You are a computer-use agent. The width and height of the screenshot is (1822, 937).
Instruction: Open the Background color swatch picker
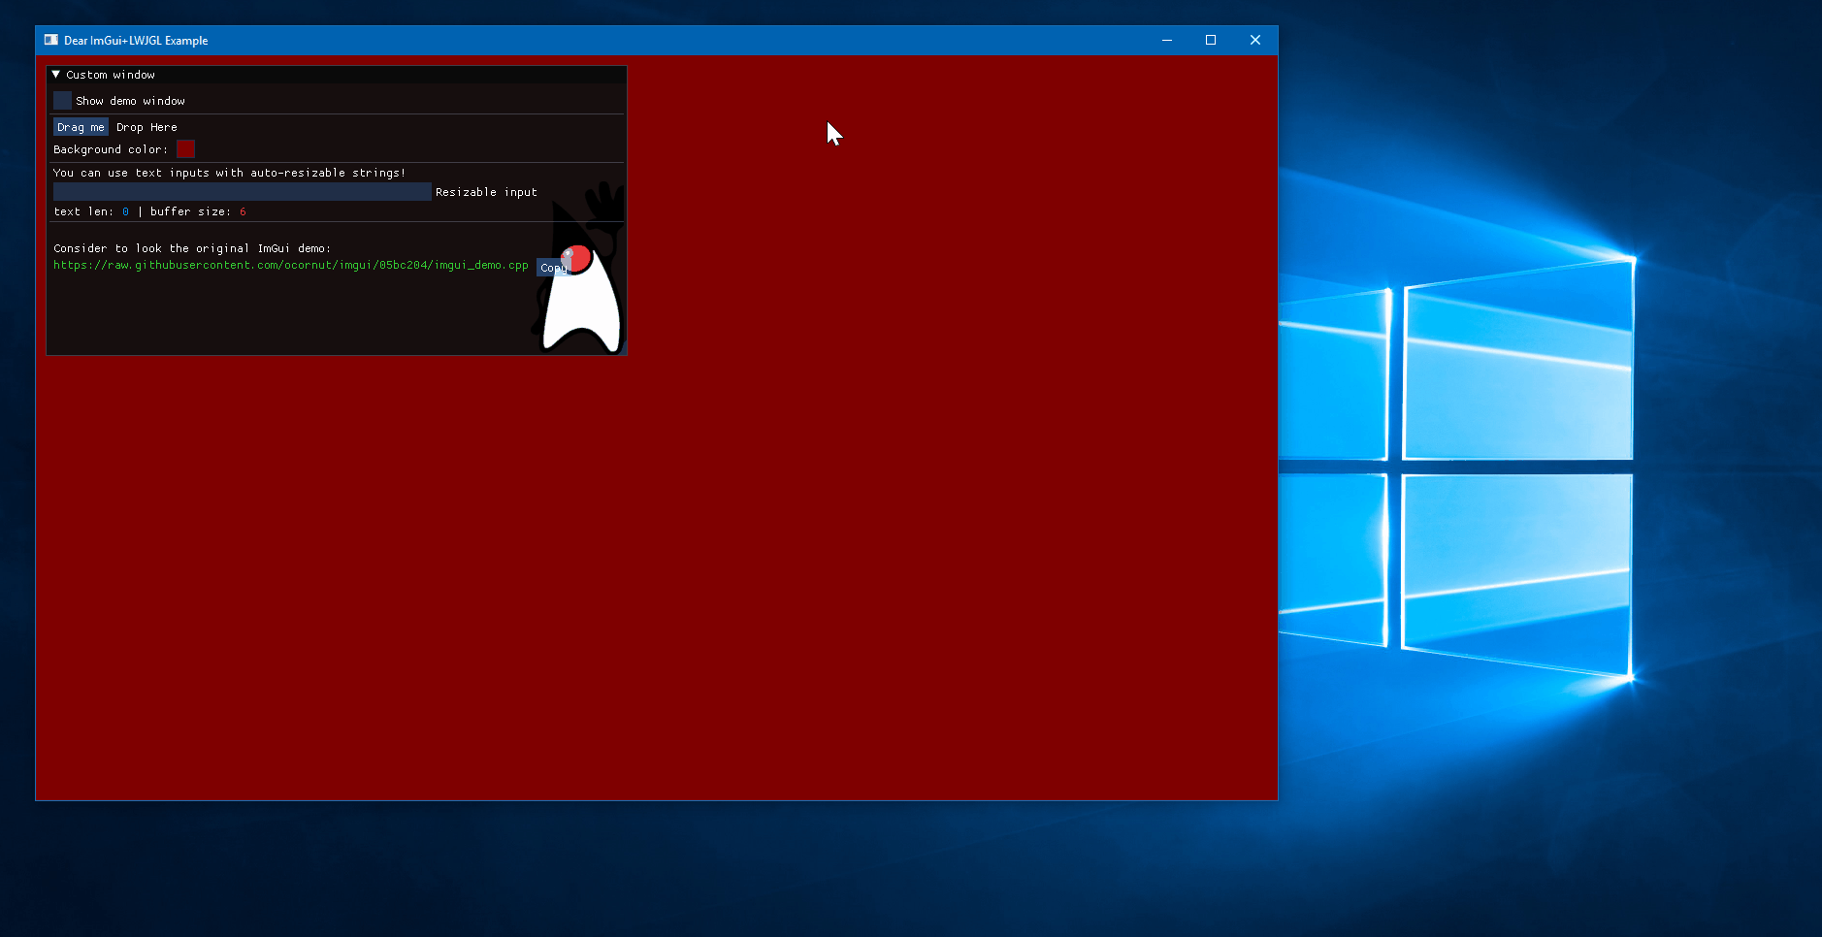[x=185, y=148]
